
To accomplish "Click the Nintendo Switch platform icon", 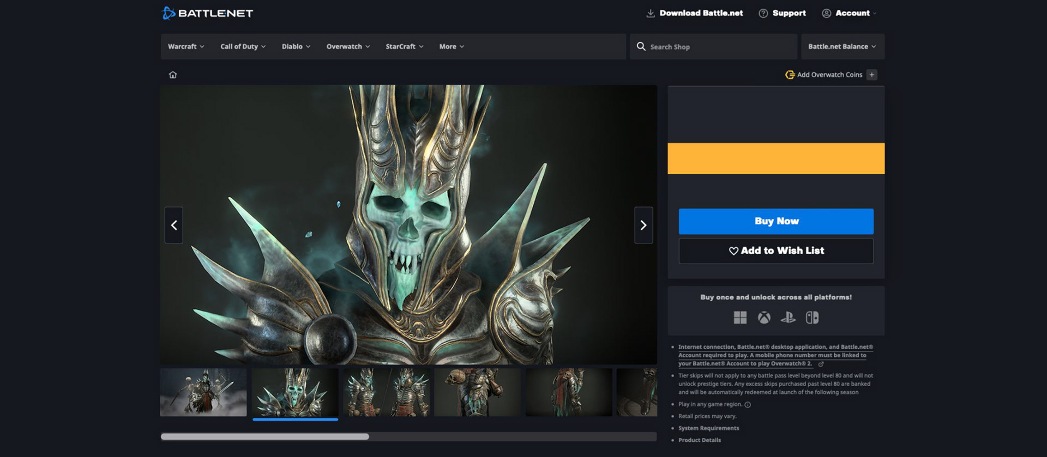I will (812, 318).
